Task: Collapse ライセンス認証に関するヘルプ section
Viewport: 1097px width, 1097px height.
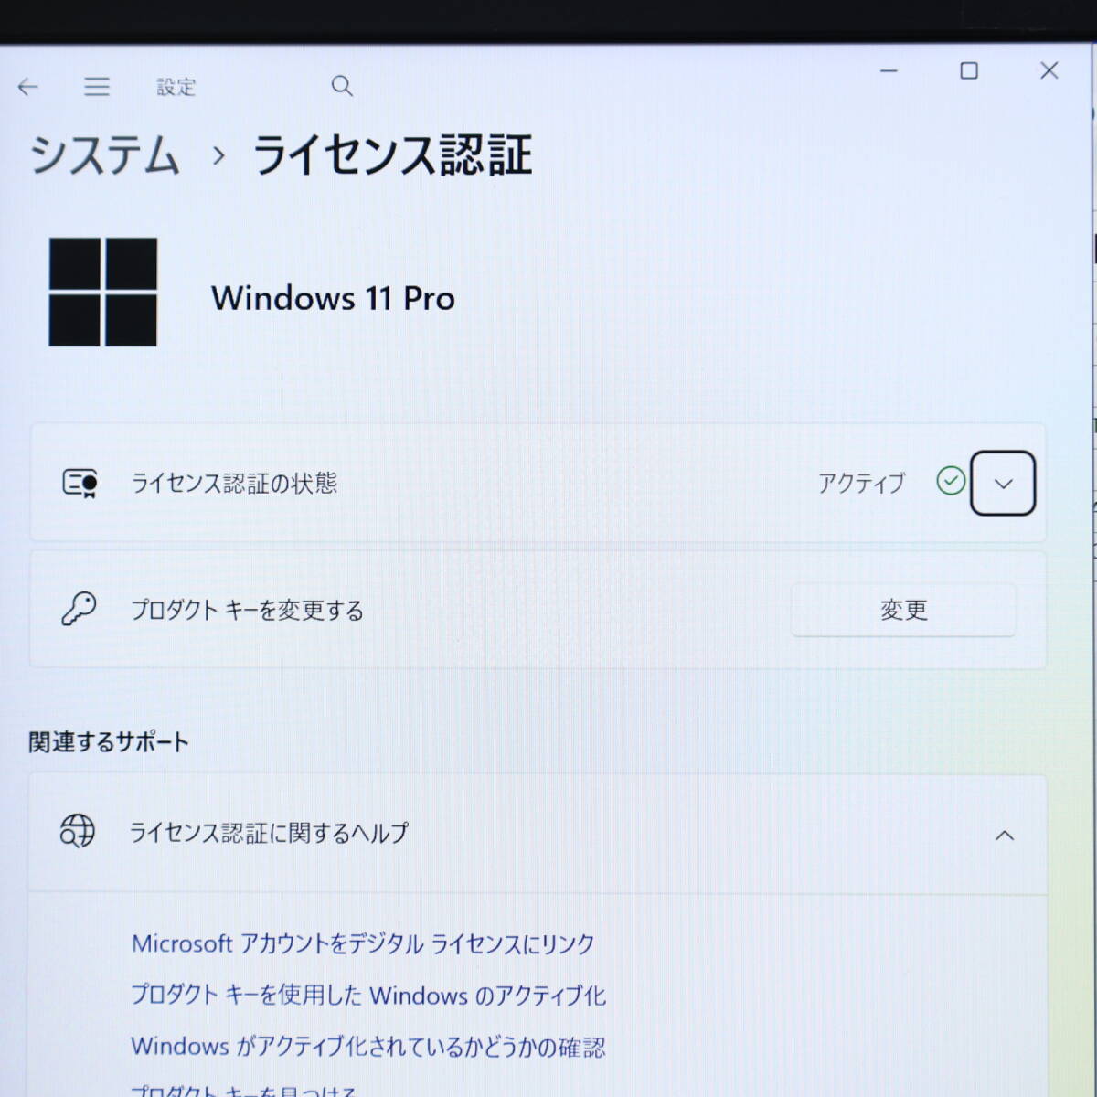Action: [x=1005, y=835]
